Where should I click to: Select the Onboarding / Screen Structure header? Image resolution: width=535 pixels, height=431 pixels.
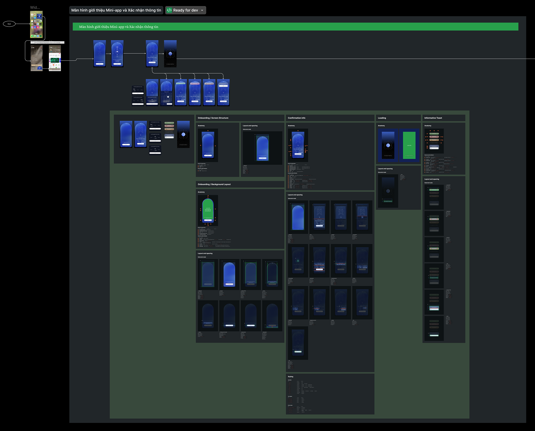213,118
